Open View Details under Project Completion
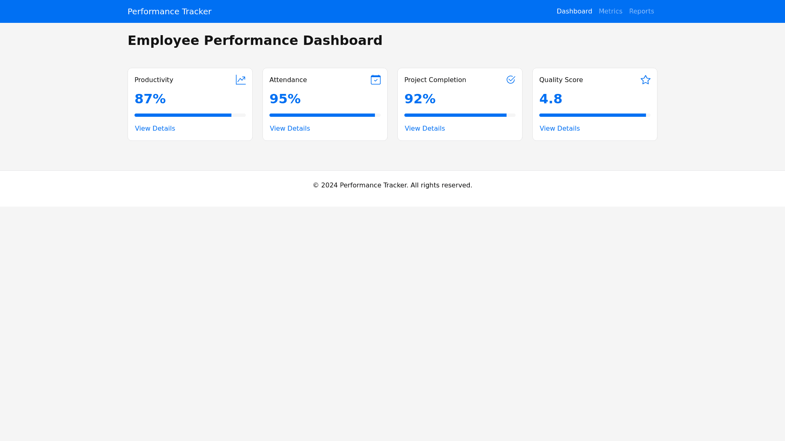Image resolution: width=785 pixels, height=441 pixels. pyautogui.click(x=425, y=129)
